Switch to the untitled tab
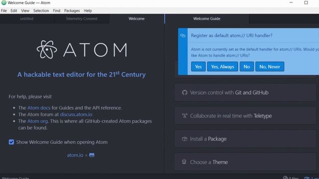This screenshot has width=319, height=179. tap(26, 19)
